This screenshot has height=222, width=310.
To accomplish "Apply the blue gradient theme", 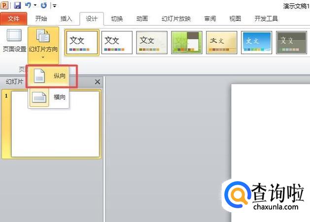I will click(x=256, y=42).
